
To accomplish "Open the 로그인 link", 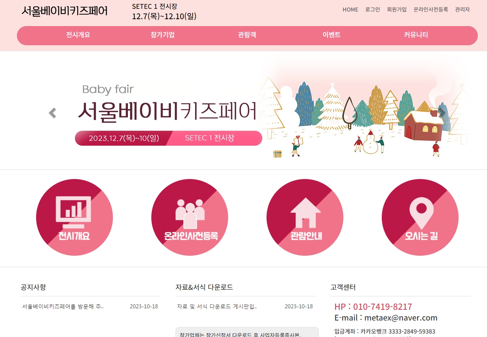I will coord(373,10).
